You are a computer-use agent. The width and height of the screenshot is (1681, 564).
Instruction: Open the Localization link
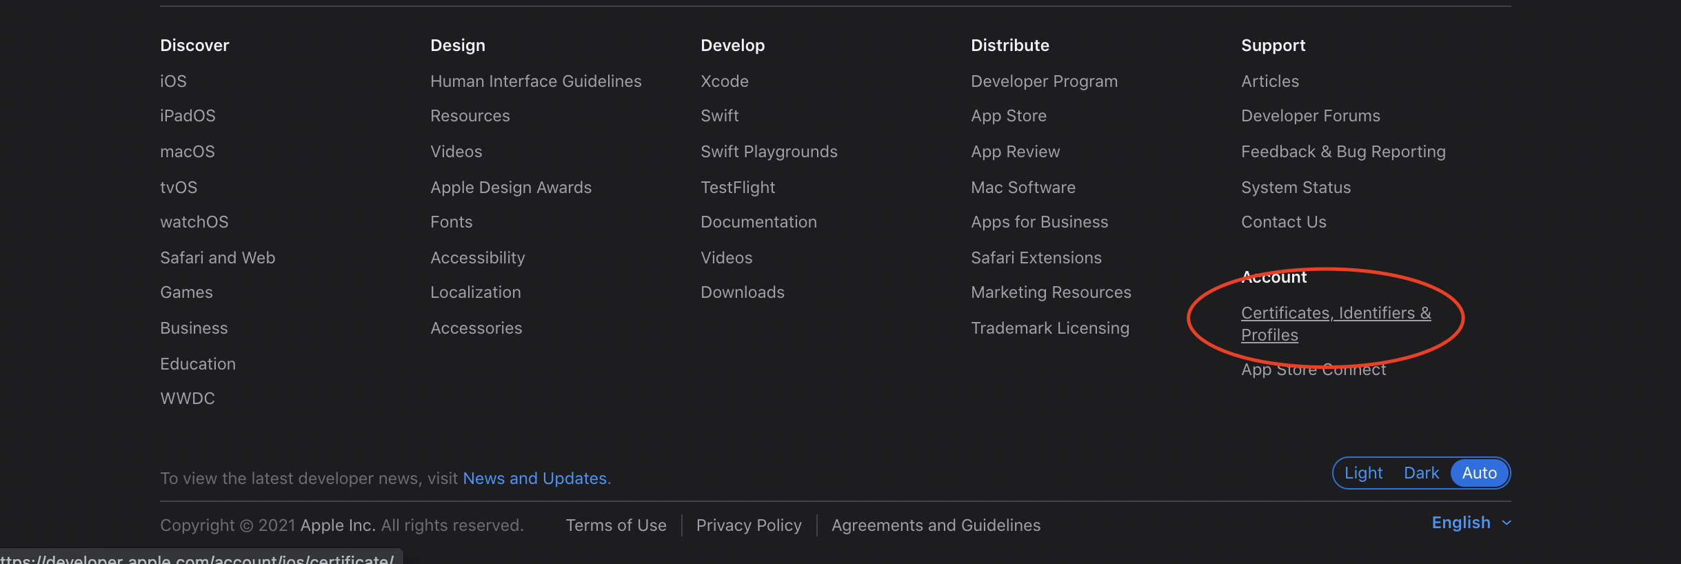(476, 292)
